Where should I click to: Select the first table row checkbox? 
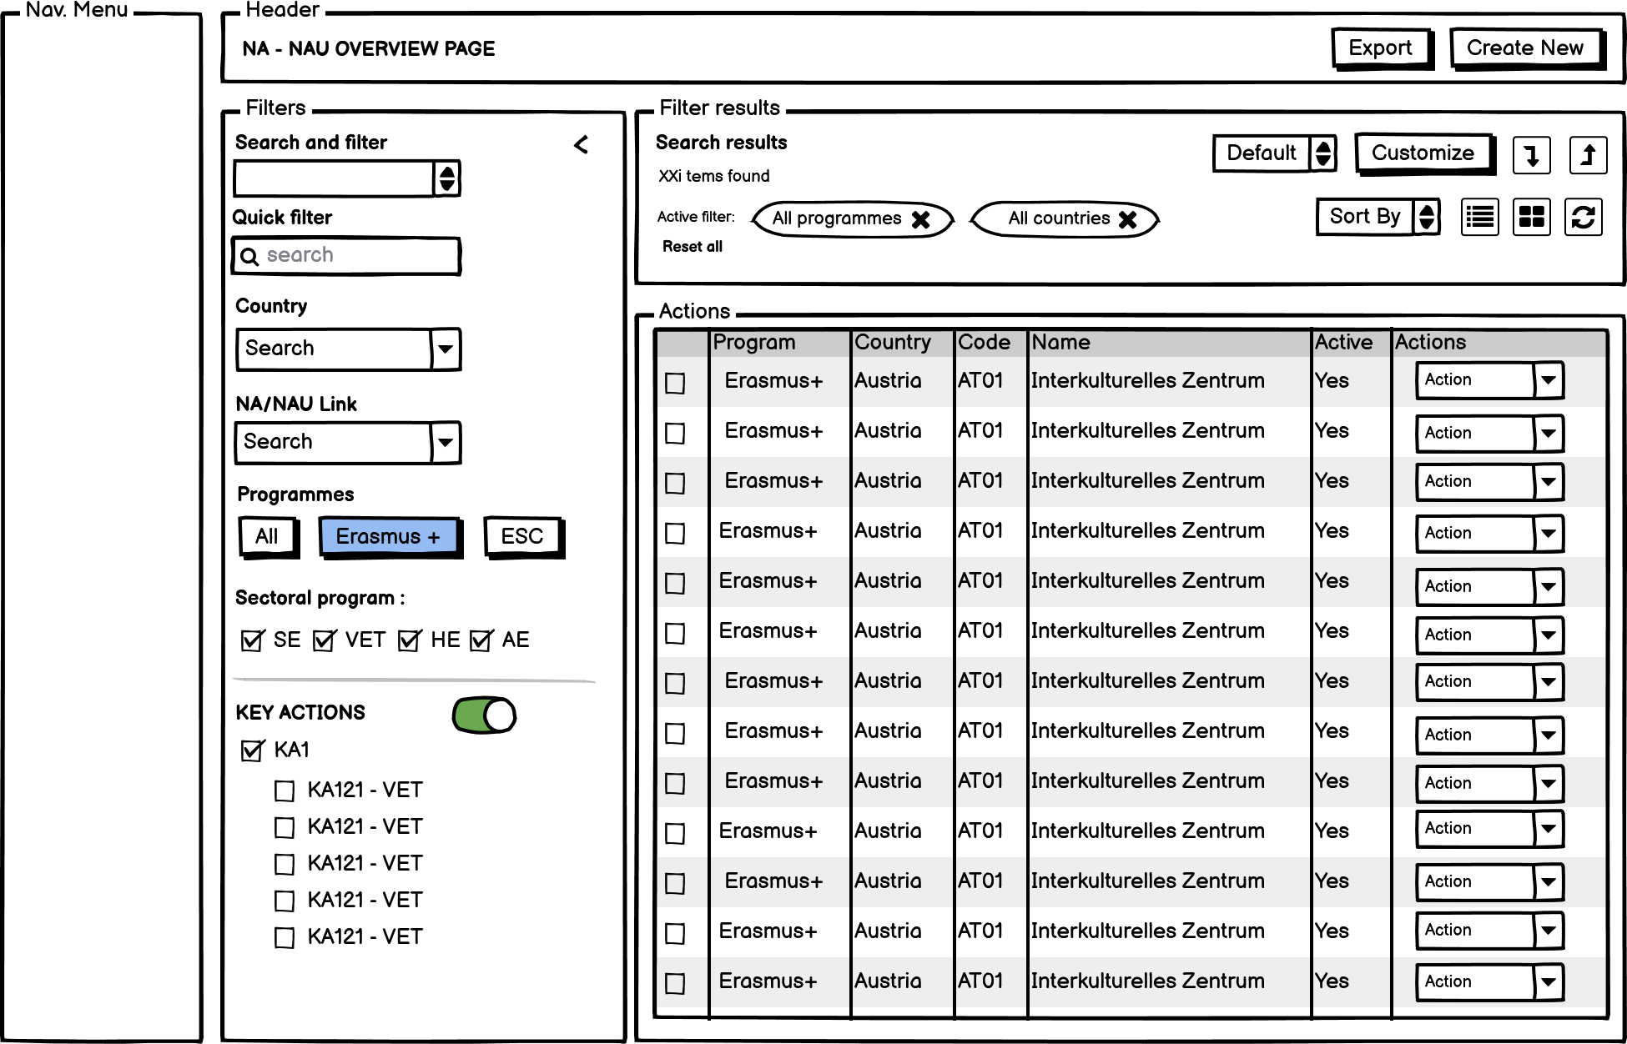(675, 384)
